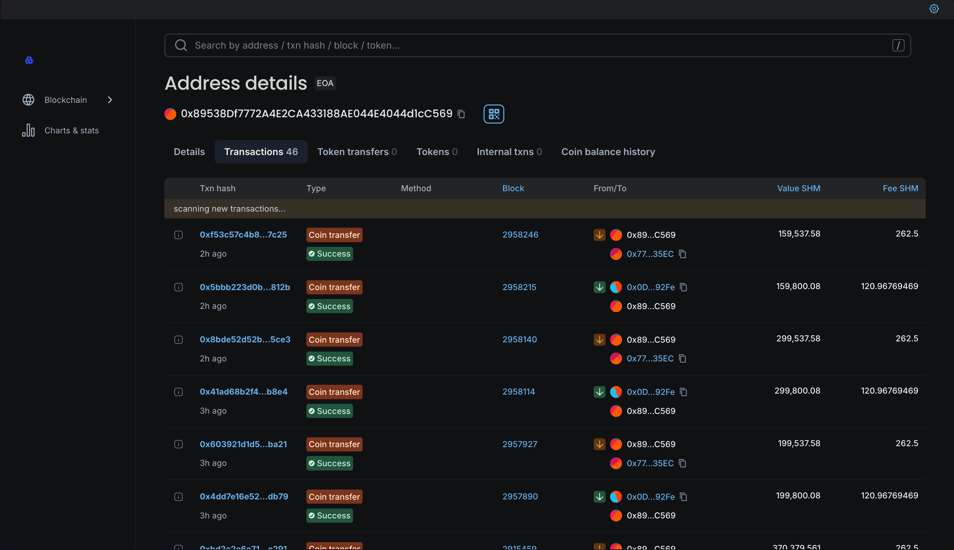Click the app logo icon in the sidebar
This screenshot has height=550, width=954.
pyautogui.click(x=29, y=60)
